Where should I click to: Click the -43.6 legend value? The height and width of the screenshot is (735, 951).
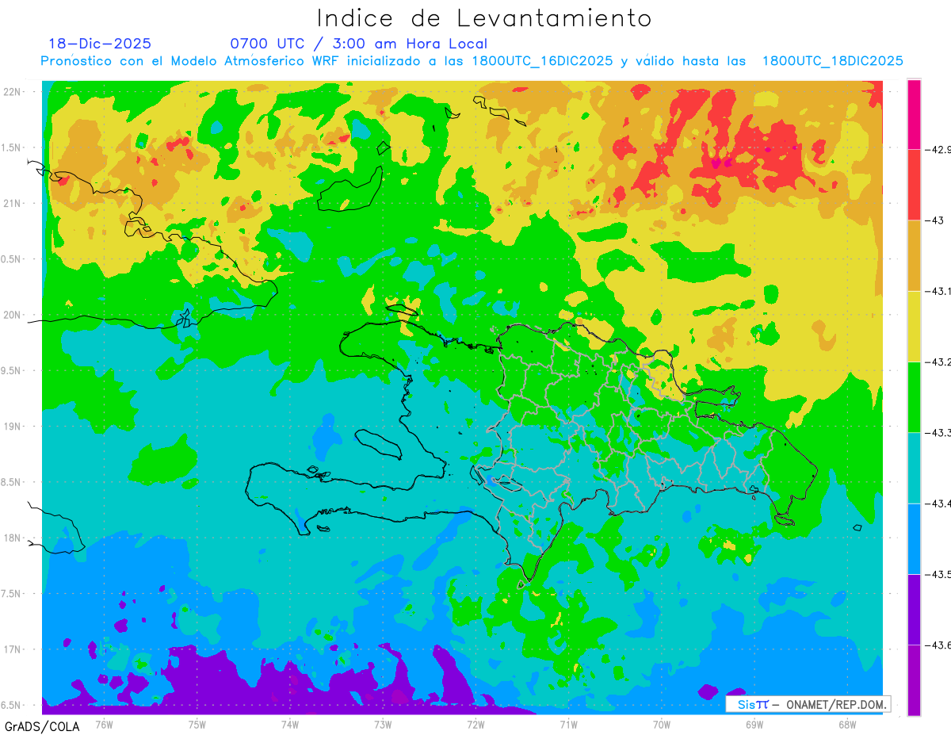(938, 645)
